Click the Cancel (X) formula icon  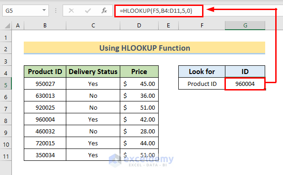click(71, 11)
